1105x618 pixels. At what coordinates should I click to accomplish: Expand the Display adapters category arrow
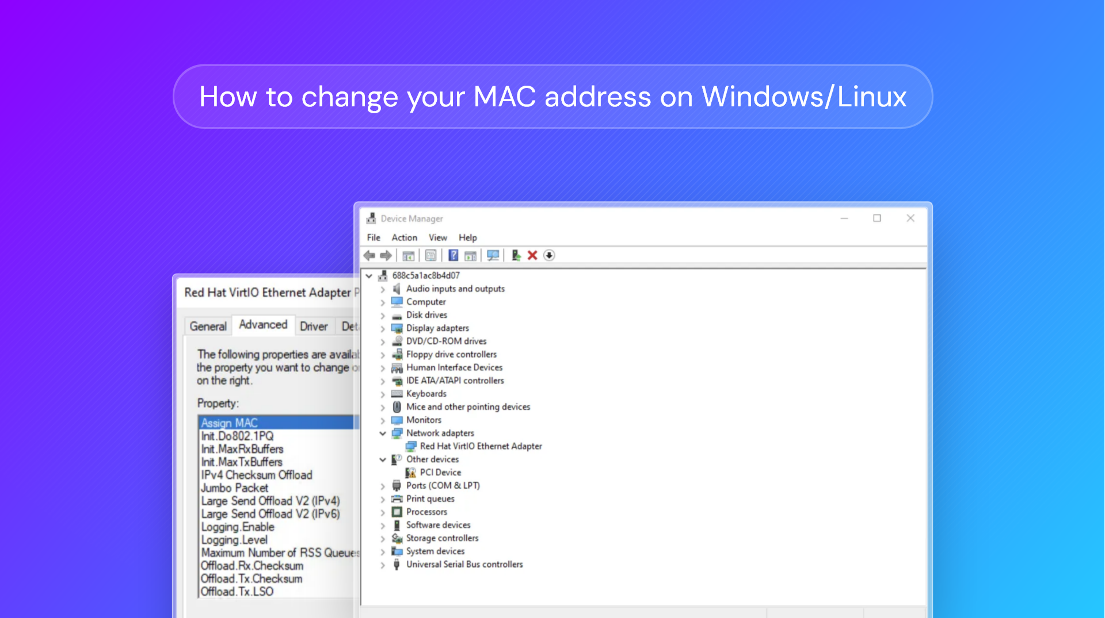click(x=383, y=329)
